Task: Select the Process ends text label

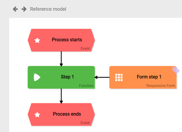Action: click(x=67, y=114)
